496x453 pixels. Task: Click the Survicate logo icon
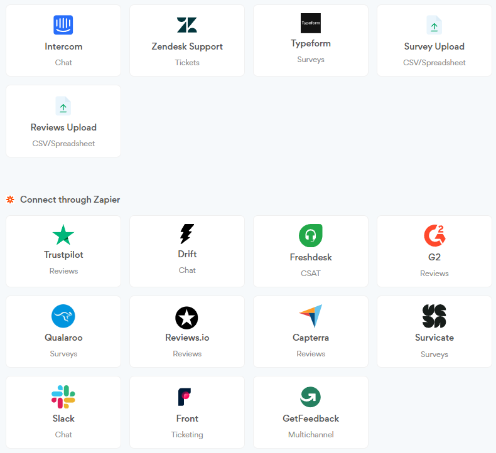[x=434, y=316]
